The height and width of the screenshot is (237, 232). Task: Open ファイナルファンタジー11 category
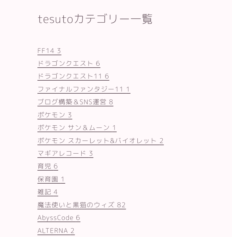point(84,89)
